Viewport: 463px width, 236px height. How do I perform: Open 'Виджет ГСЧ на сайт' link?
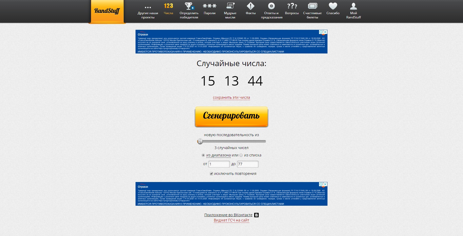[x=231, y=220]
